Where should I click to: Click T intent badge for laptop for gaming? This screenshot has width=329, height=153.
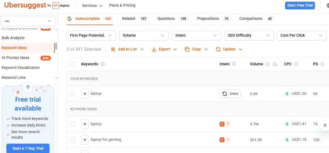coord(228,140)
